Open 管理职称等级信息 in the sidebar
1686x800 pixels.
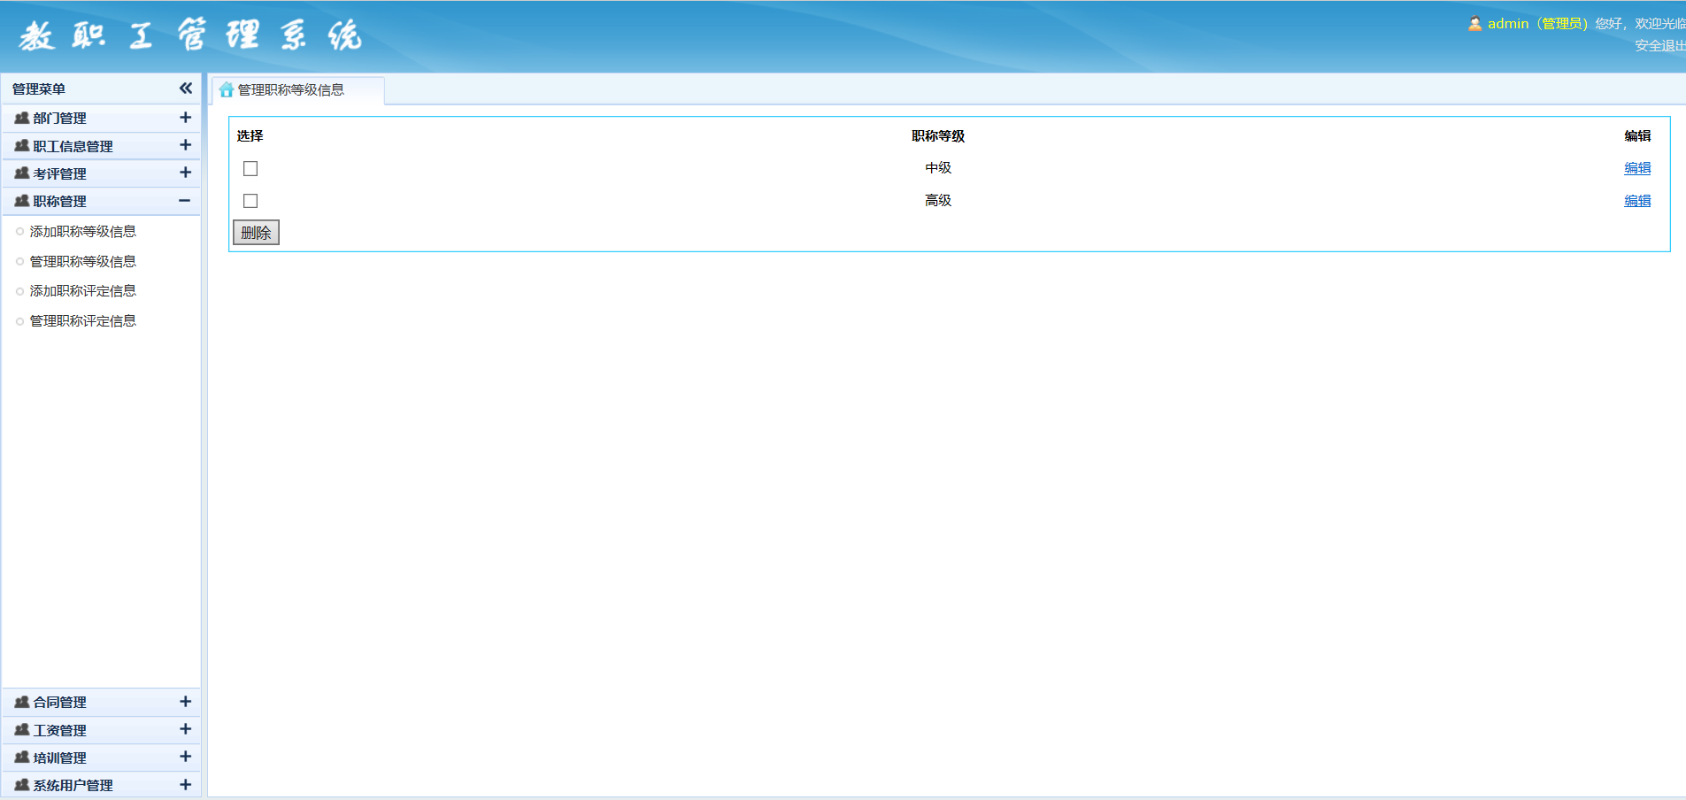83,262
